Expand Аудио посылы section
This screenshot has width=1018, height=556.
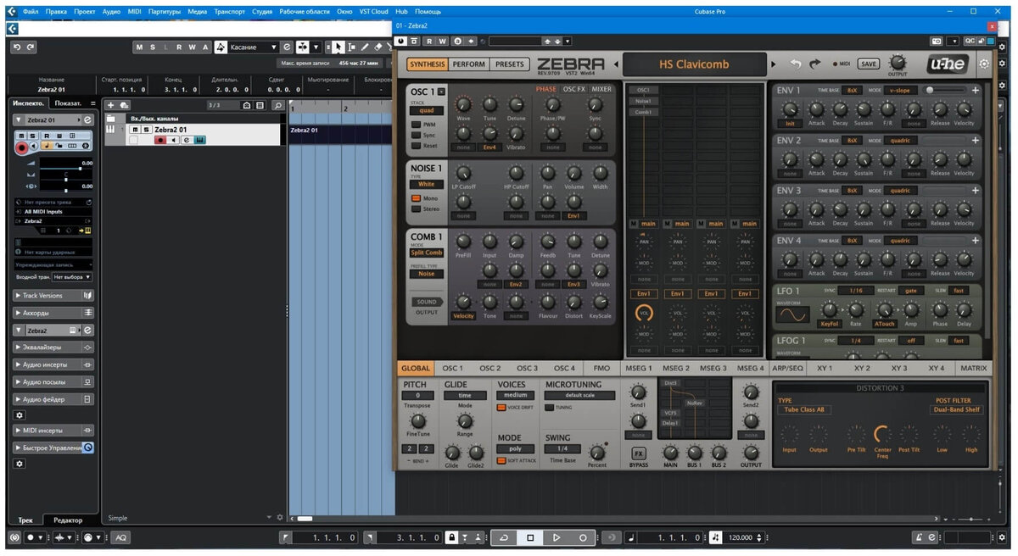point(53,381)
